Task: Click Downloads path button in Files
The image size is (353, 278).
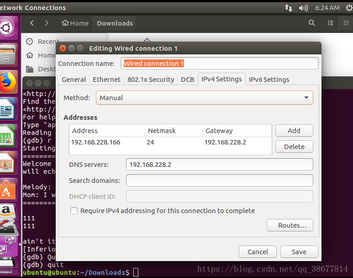Action: (115, 23)
